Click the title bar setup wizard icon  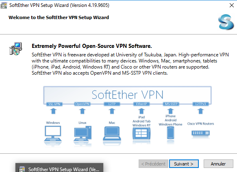pos(4,5)
